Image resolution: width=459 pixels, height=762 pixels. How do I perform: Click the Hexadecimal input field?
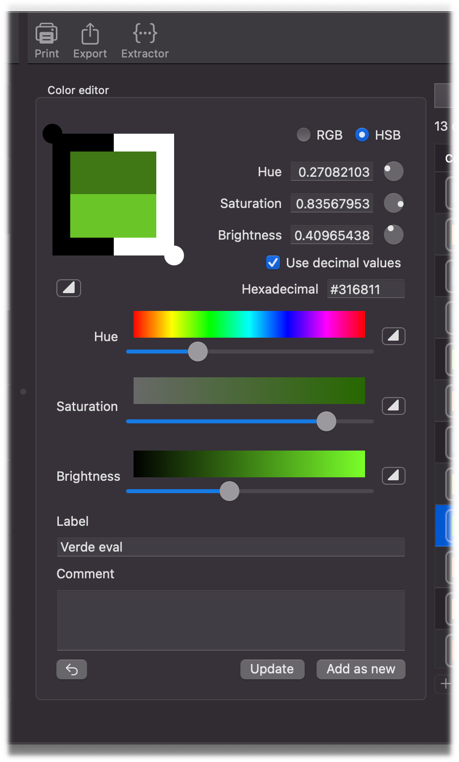pos(366,289)
